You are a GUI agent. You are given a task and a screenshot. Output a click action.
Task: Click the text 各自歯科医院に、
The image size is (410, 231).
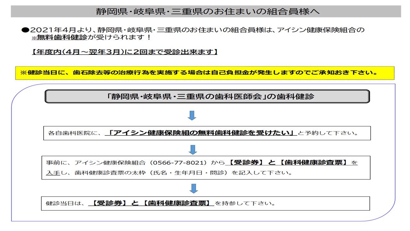tap(74, 133)
